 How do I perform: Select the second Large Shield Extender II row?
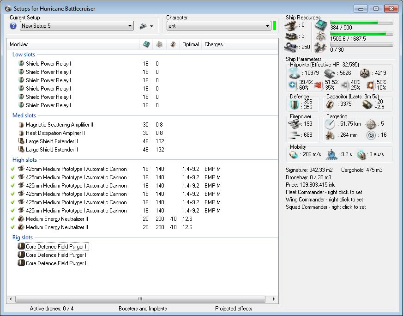pos(52,149)
